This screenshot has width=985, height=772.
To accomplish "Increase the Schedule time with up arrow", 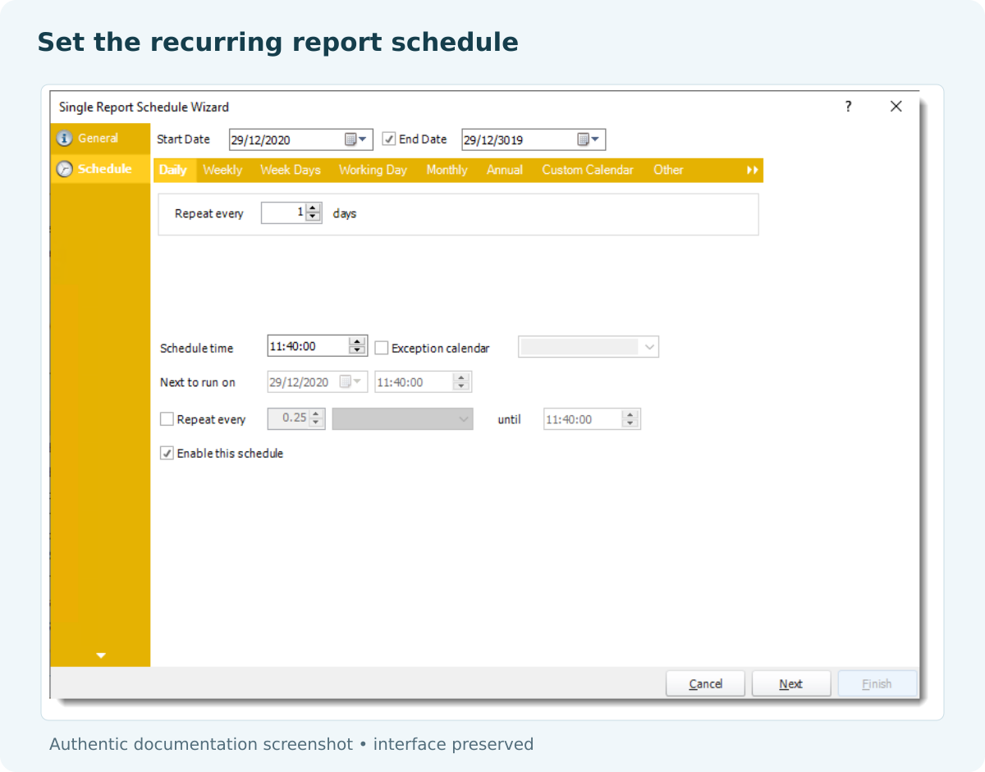I will [357, 341].
